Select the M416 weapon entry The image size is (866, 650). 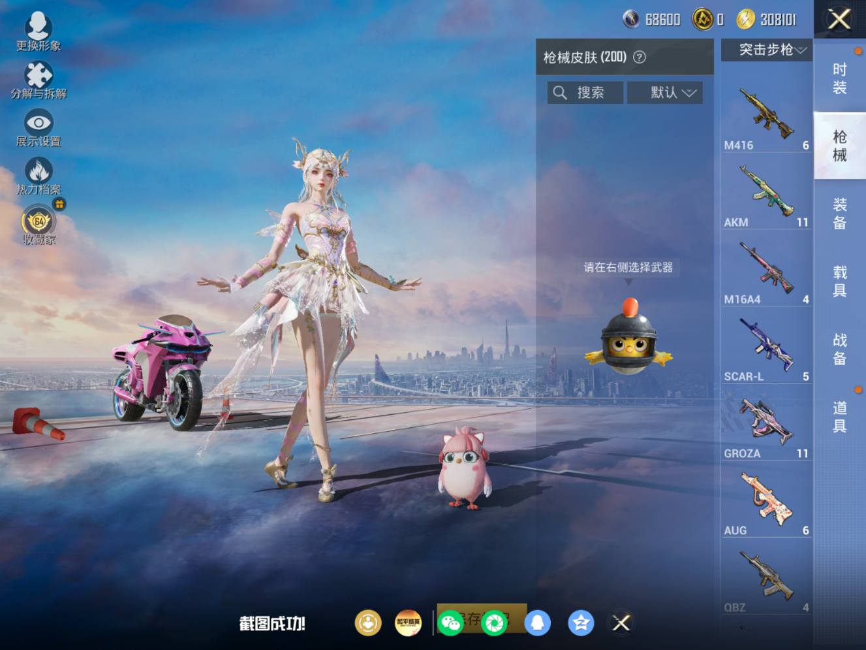pos(766,116)
